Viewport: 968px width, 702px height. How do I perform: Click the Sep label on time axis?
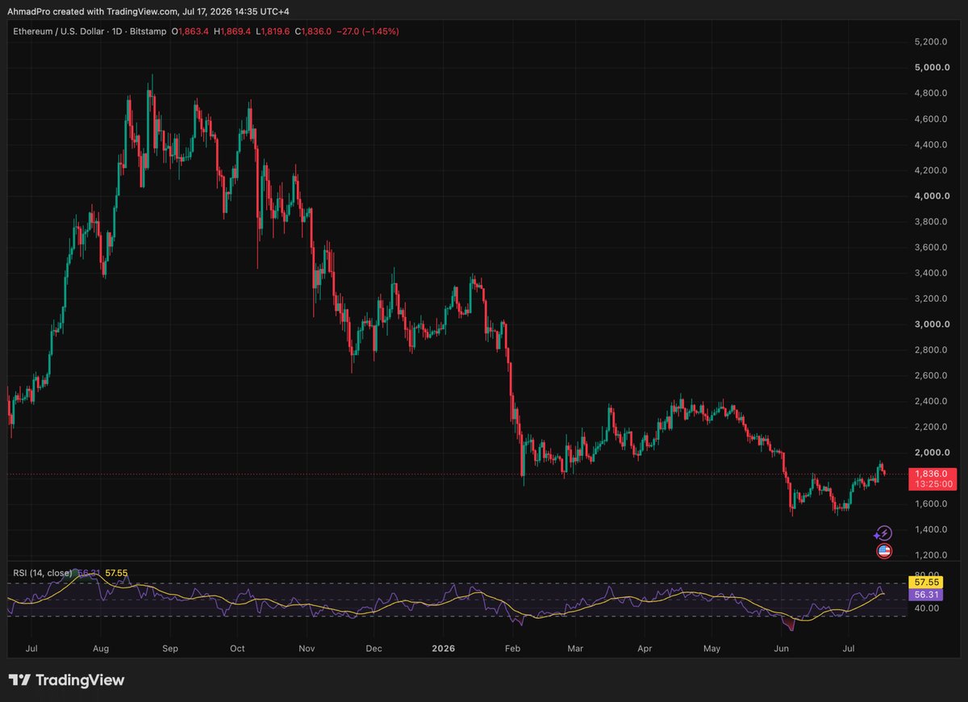coord(170,648)
